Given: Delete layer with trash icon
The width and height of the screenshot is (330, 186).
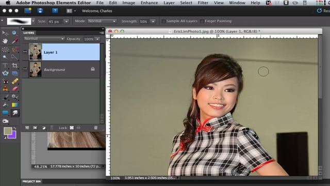Looking at the screenshot, I should (x=96, y=128).
